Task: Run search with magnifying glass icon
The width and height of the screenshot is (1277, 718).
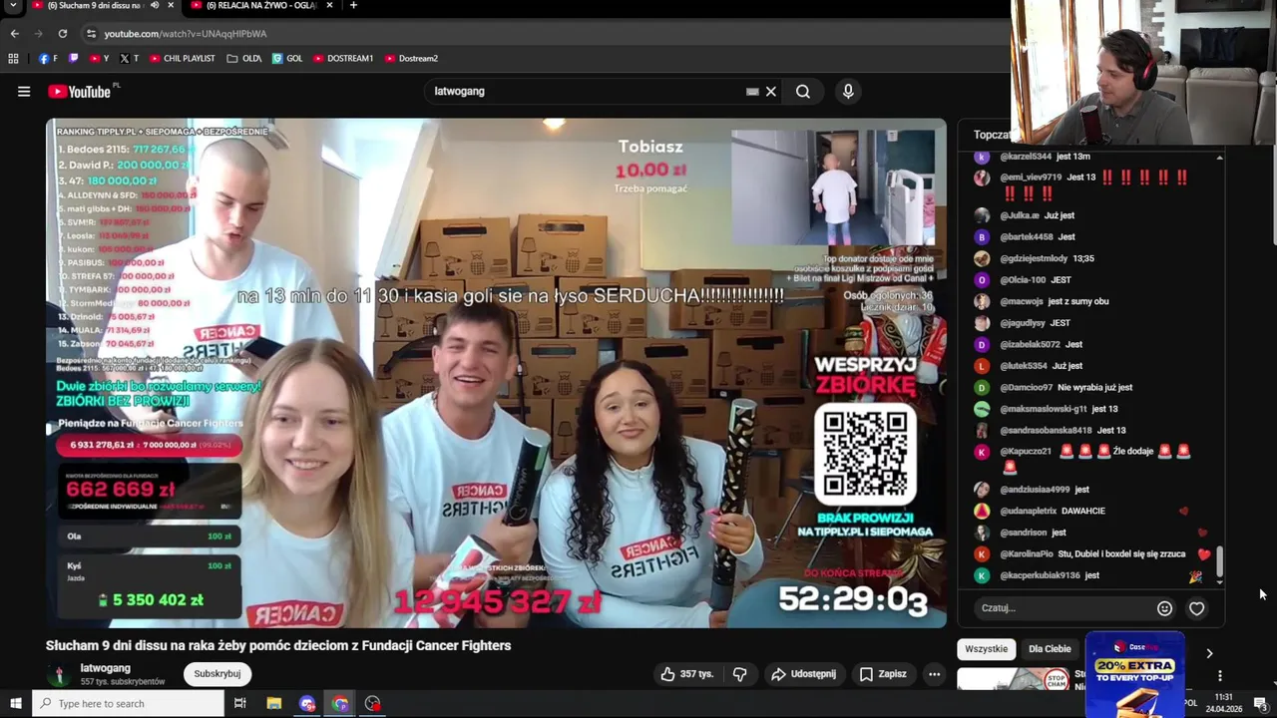Action: click(x=803, y=92)
